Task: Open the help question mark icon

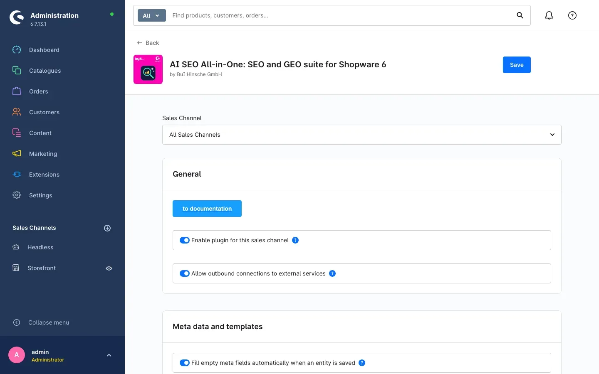Action: (572, 15)
